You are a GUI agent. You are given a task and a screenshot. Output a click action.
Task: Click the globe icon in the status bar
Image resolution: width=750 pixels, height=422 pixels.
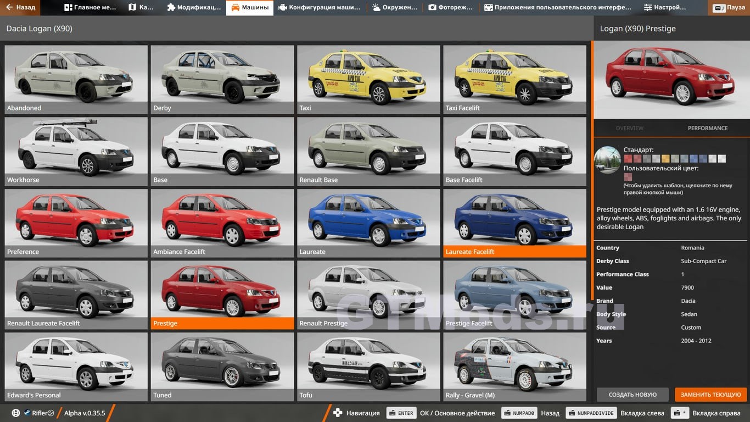[16, 413]
